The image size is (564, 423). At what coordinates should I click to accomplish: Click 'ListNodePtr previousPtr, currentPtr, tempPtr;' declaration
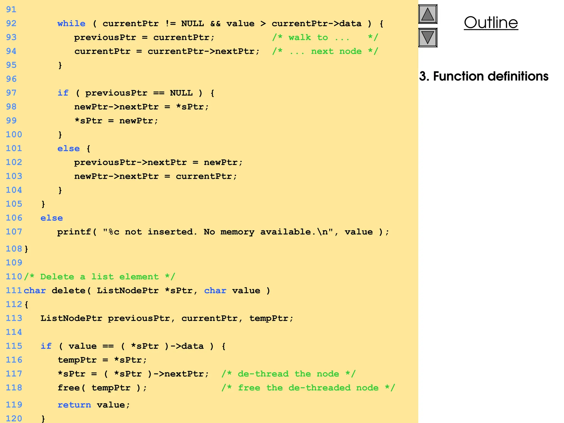click(x=167, y=318)
